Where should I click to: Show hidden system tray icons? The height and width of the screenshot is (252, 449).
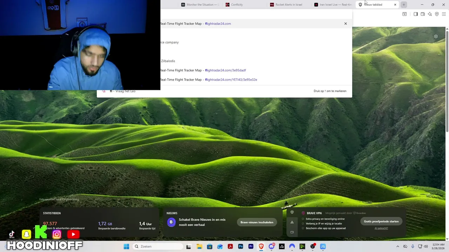397,246
